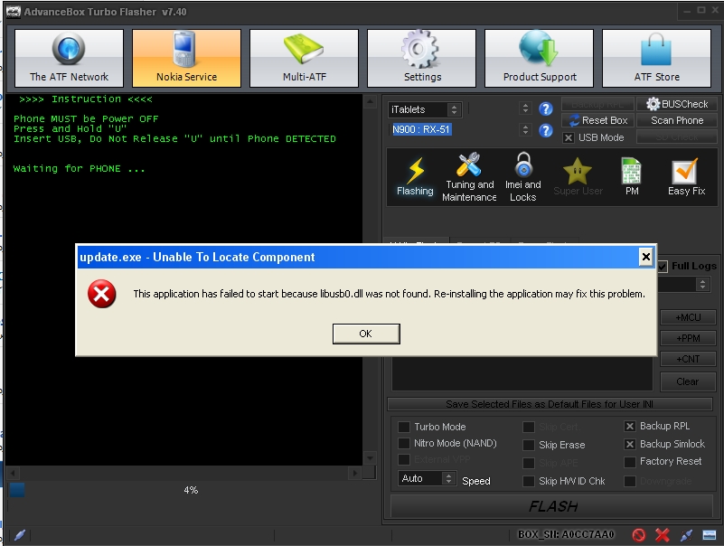Click the red stop icon in status bar

(639, 535)
